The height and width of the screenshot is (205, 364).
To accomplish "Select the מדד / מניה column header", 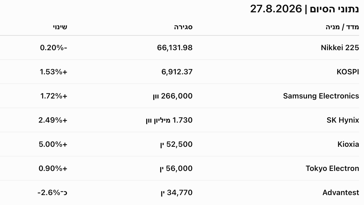I will coord(342,27).
